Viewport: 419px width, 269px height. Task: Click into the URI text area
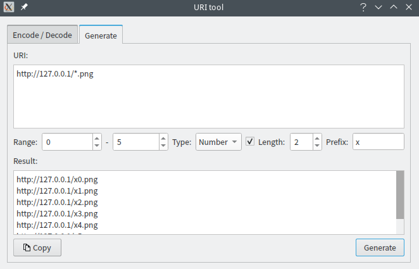tap(209, 96)
